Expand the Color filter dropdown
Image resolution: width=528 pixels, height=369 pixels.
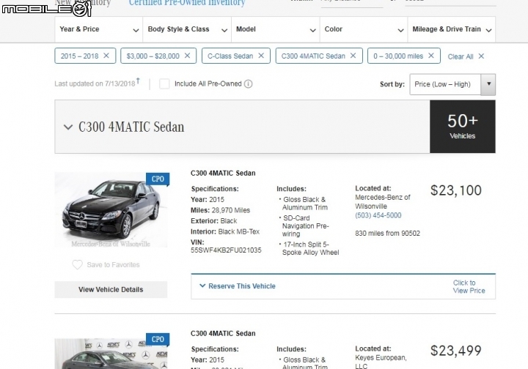(364, 29)
